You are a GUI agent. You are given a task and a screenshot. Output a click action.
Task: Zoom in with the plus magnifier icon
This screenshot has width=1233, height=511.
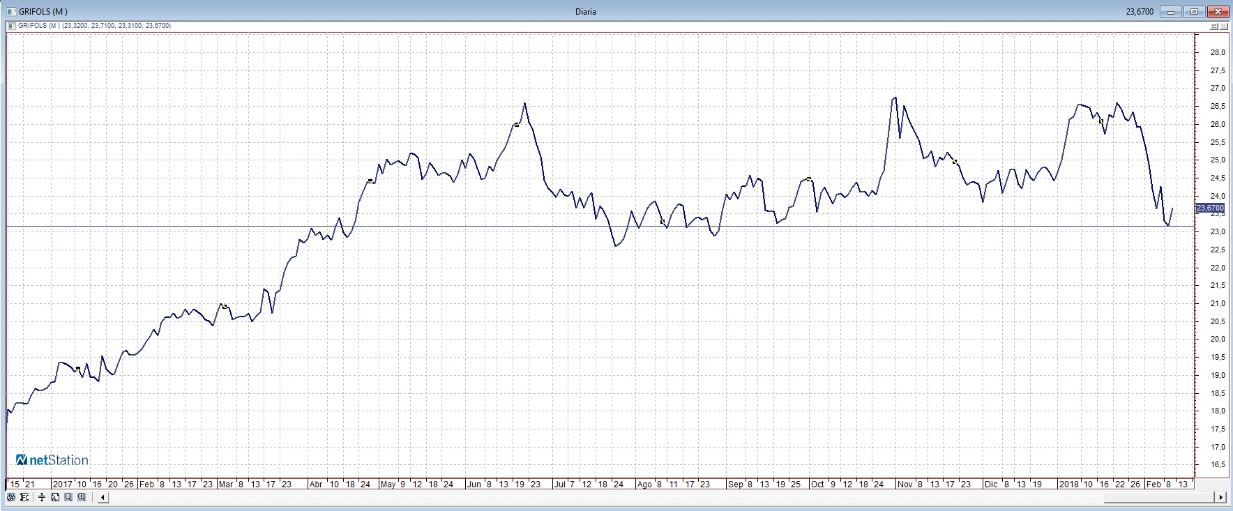82,497
